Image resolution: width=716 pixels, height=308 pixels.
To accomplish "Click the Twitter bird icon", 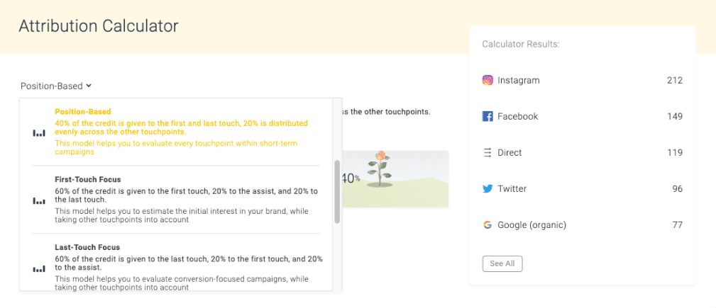I will [488, 188].
